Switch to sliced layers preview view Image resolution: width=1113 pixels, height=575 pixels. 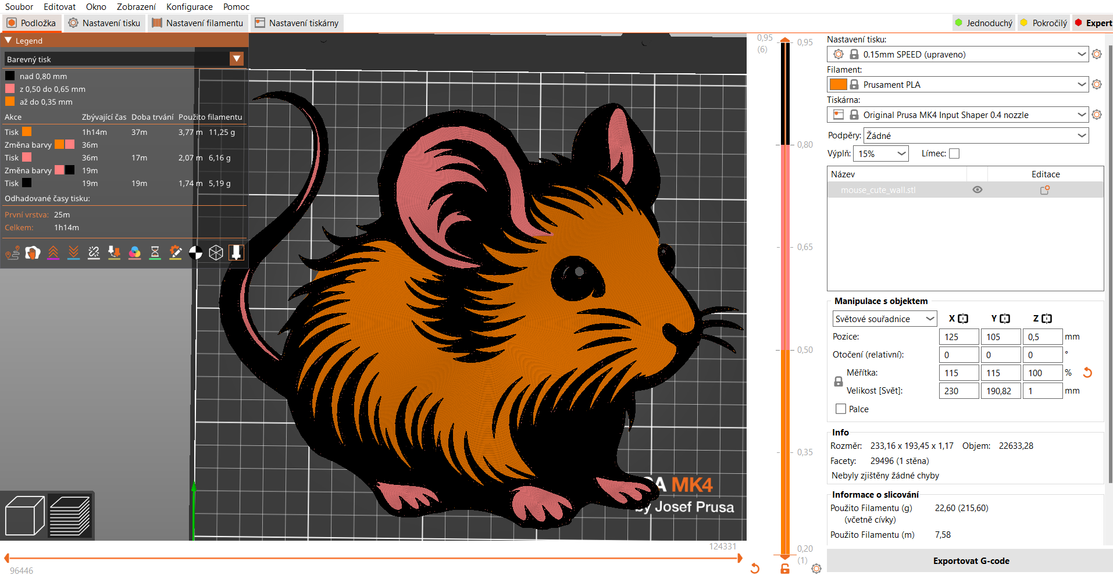tap(70, 516)
